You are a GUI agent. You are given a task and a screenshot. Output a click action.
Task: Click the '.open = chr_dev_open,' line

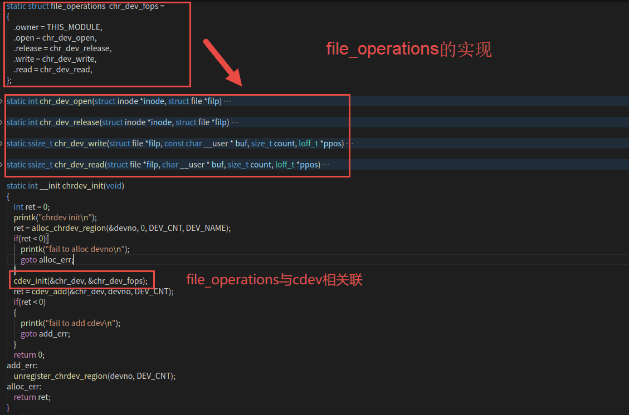[x=55, y=38]
